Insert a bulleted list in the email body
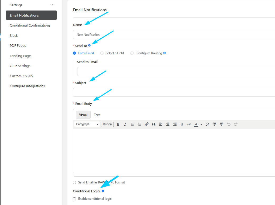 point(132,124)
